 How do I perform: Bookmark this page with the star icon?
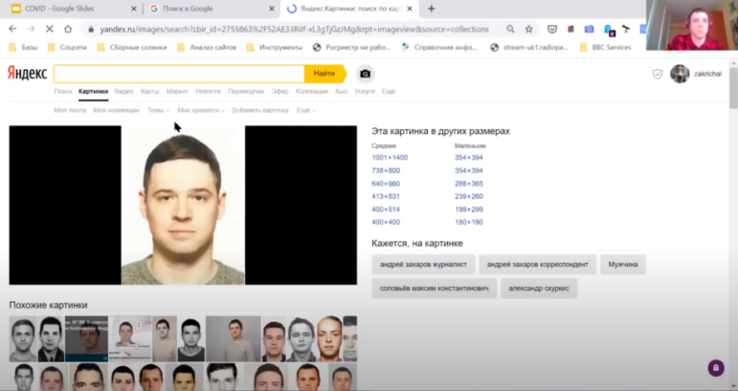coord(528,29)
